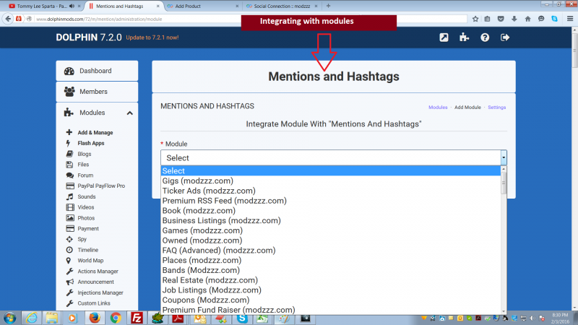Open the Dashboard sidebar item
The height and width of the screenshot is (325, 578).
(x=97, y=71)
